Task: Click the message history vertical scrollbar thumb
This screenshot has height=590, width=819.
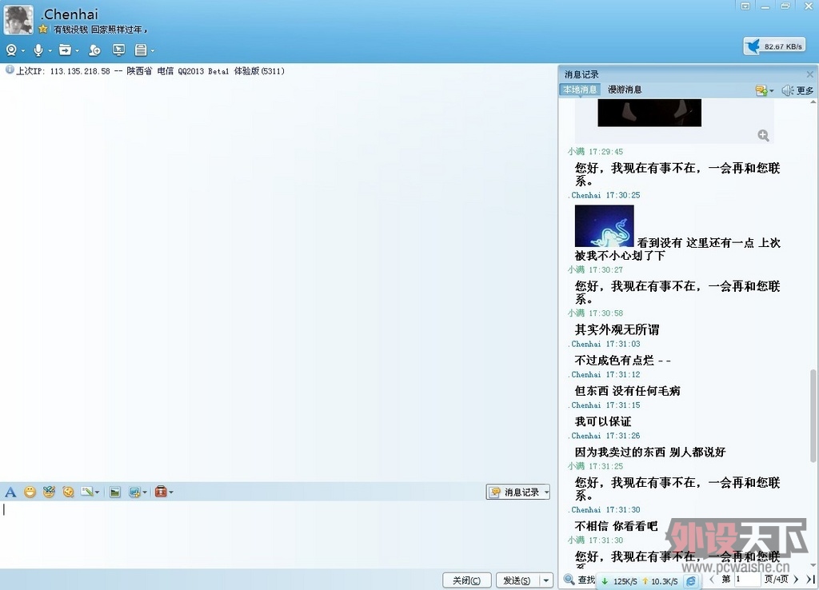Action: coord(813,416)
